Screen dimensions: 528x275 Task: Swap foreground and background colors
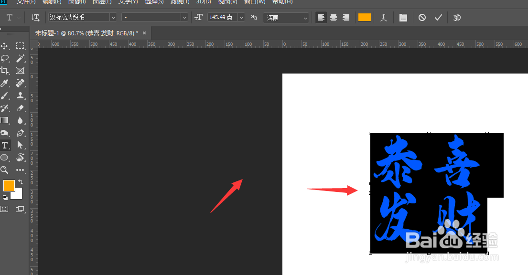(x=21, y=182)
